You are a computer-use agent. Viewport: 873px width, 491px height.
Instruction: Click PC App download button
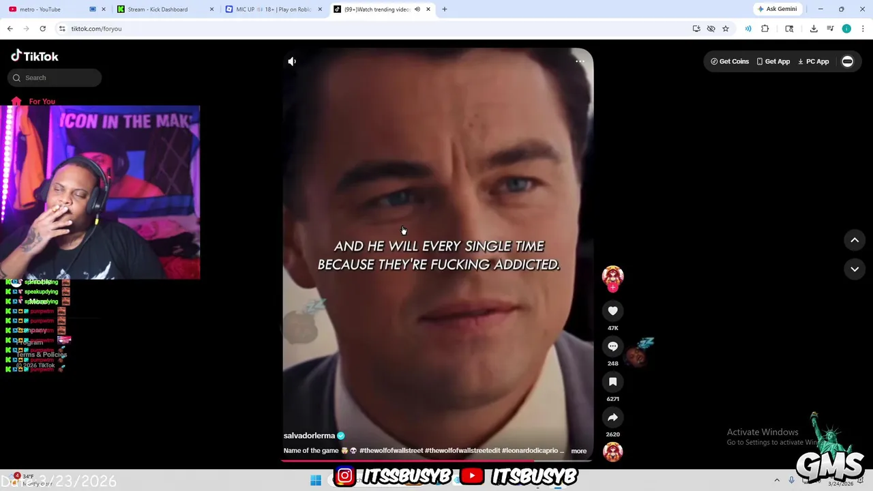[x=814, y=61]
